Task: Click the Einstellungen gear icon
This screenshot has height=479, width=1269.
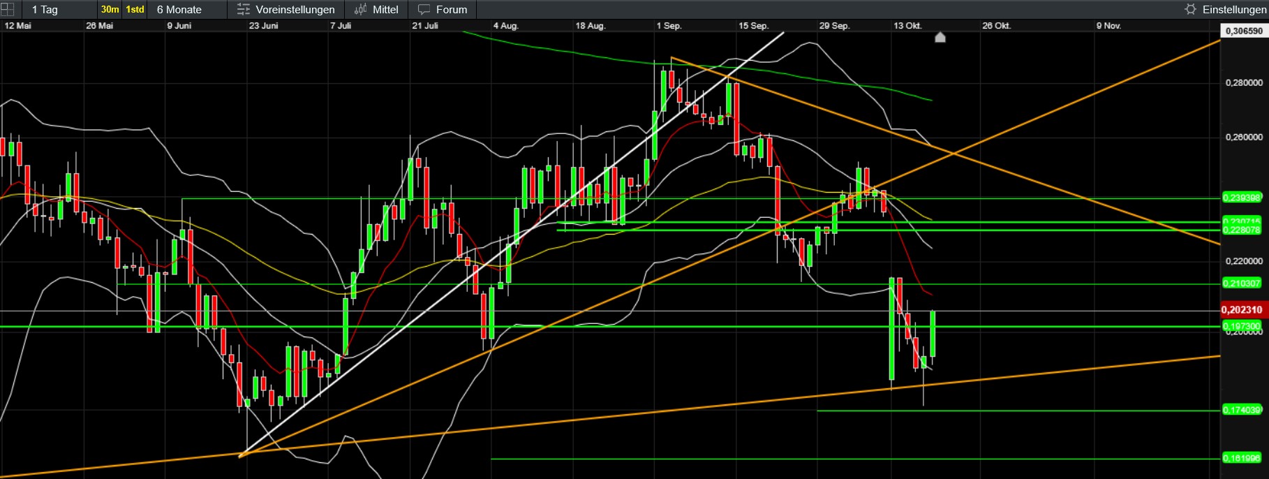Action: pyautogui.click(x=1190, y=10)
